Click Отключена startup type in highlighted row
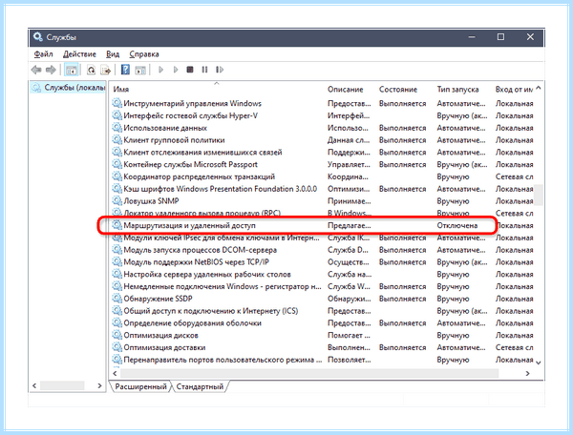This screenshot has width=573, height=435. 457,225
